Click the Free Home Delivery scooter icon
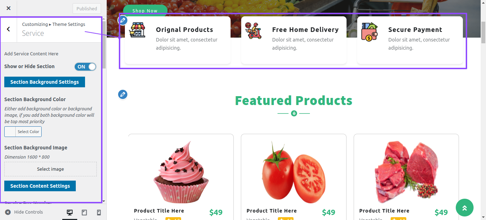This screenshot has width=486, height=220. point(253,31)
